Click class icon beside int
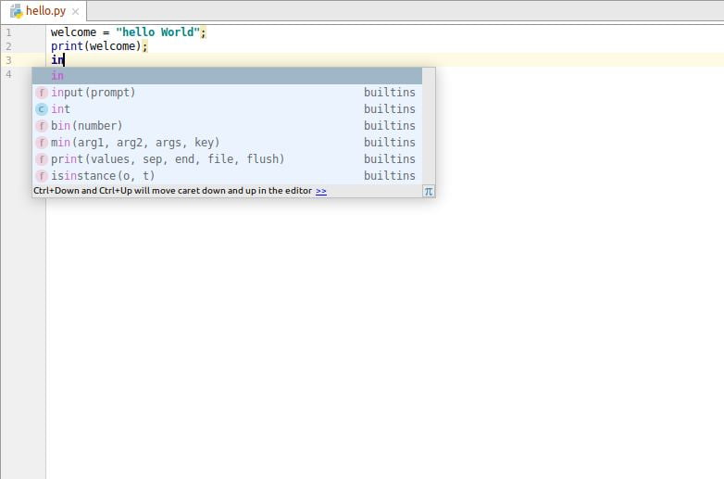This screenshot has width=724, height=479. click(x=42, y=109)
